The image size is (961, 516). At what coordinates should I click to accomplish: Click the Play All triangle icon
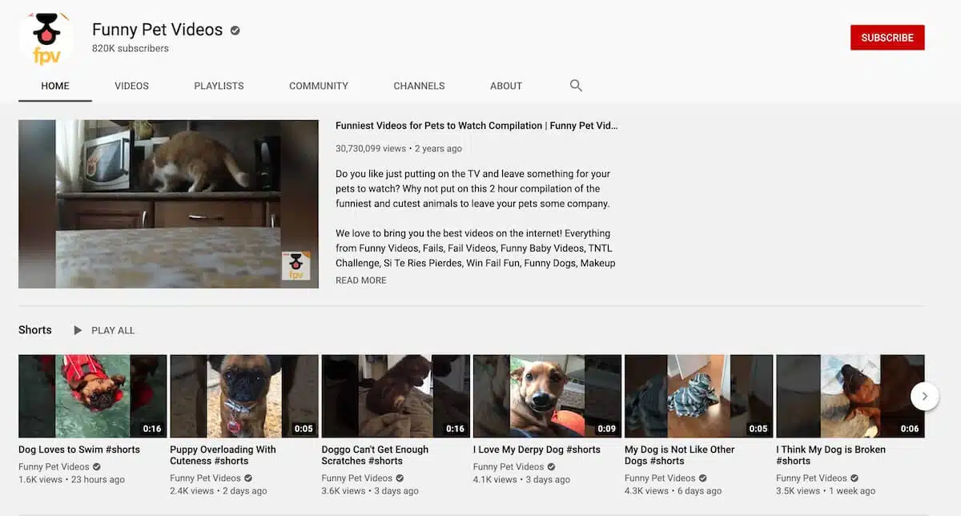click(78, 330)
